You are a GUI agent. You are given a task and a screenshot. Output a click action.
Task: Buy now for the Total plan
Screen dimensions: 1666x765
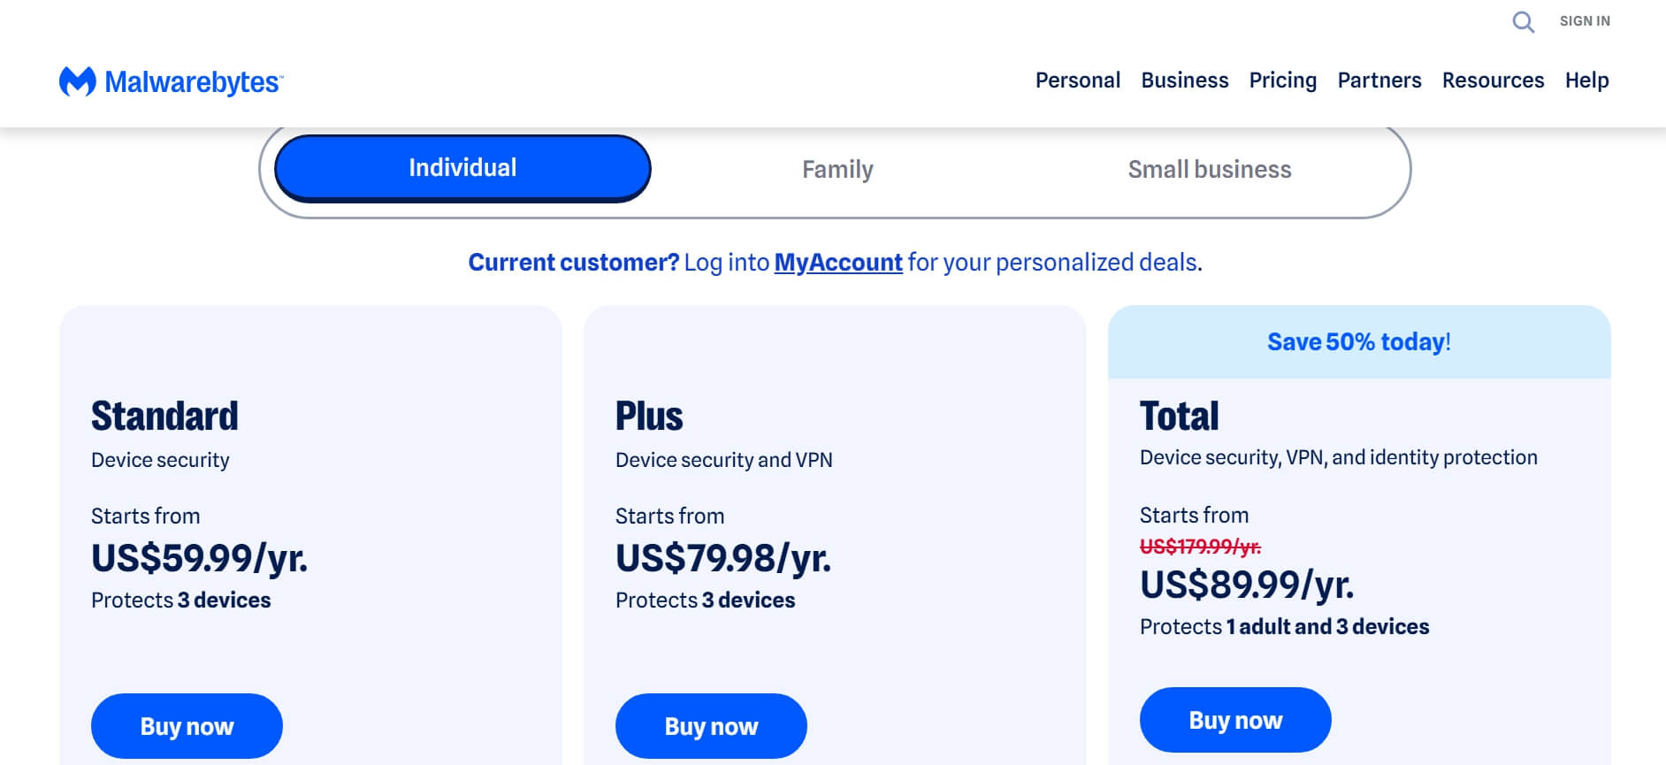tap(1235, 719)
